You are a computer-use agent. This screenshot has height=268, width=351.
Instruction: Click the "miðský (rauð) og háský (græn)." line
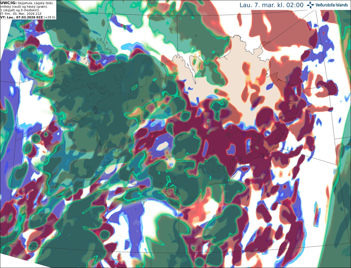point(24,6)
